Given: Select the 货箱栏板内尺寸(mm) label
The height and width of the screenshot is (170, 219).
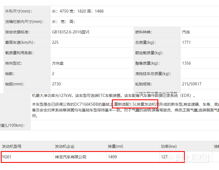Looking at the screenshot, I should 24,22.
